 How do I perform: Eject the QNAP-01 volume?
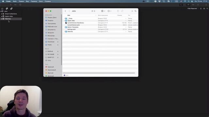58,58
